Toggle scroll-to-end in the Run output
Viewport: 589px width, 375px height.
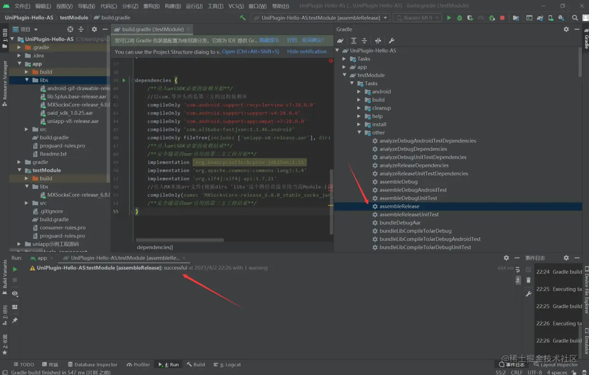point(518,280)
